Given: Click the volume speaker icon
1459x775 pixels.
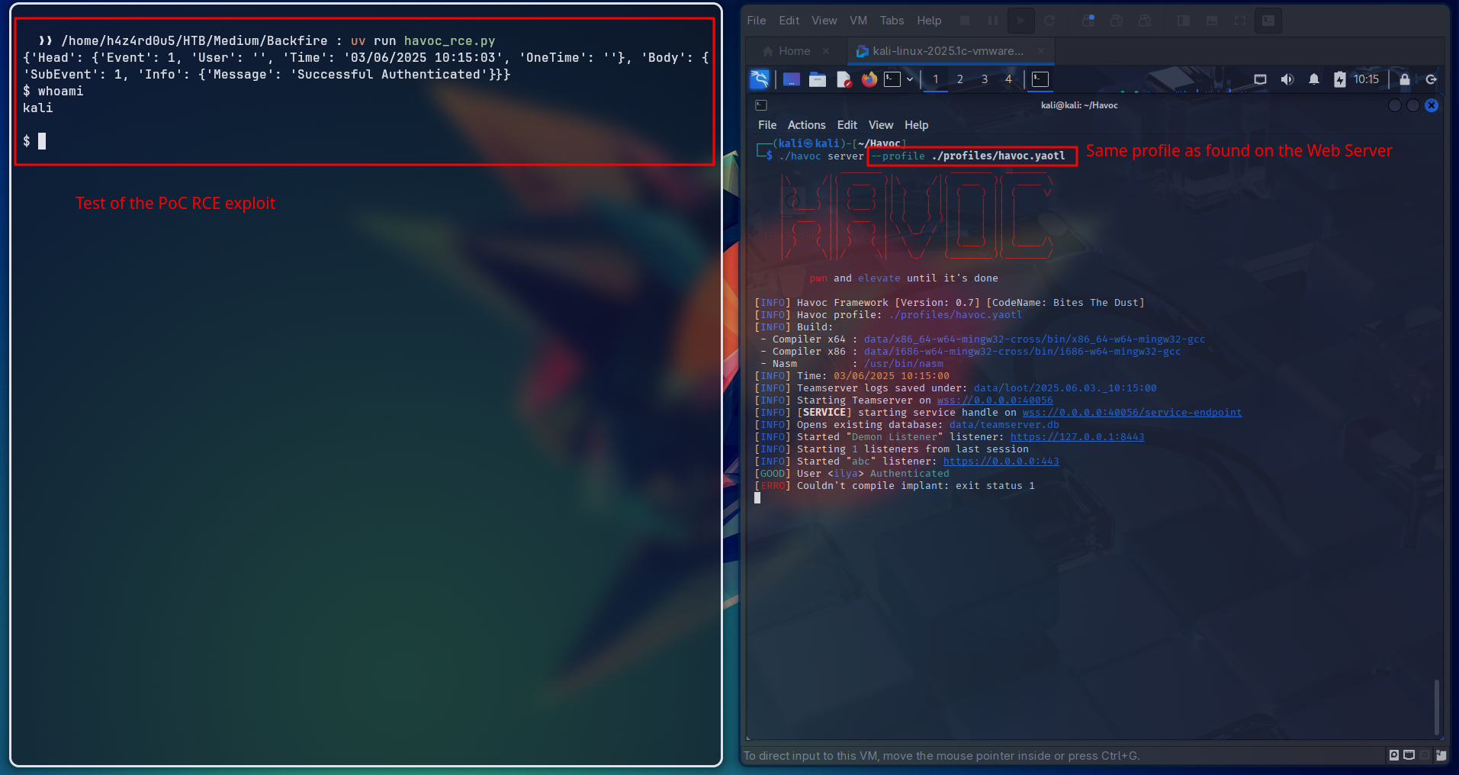Looking at the screenshot, I should coord(1287,79).
